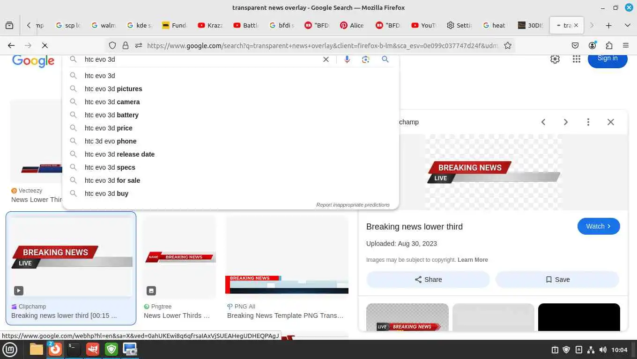The image size is (637, 359).
Task: Click the blue search magnifier button
Action: point(385,59)
